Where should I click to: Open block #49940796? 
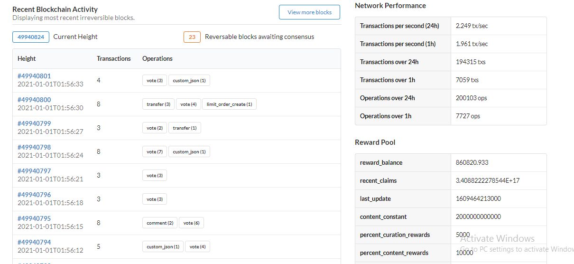click(34, 195)
